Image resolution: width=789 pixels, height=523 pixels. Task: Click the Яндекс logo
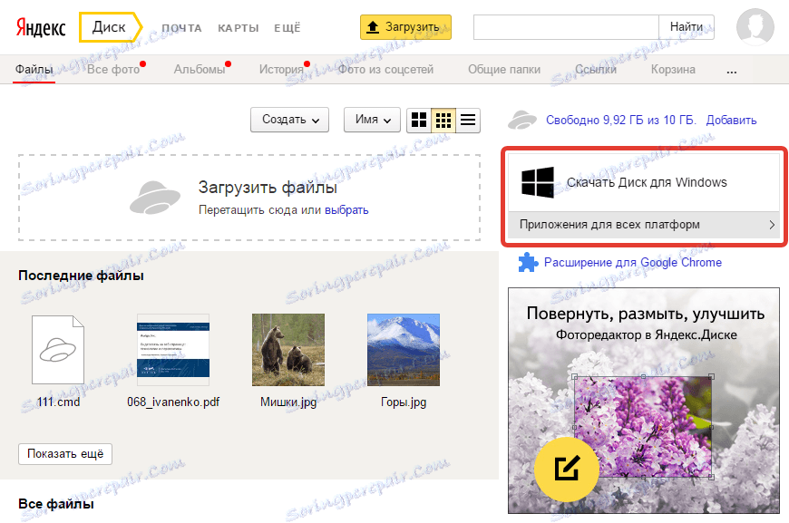(x=41, y=28)
